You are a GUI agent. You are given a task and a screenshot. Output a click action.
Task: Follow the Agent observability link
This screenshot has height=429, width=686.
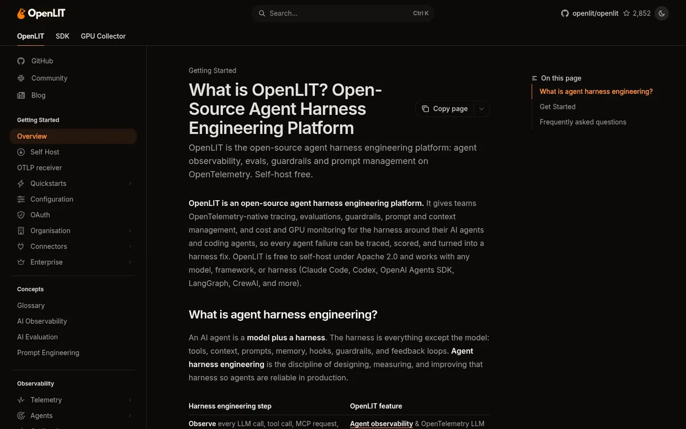pos(381,424)
